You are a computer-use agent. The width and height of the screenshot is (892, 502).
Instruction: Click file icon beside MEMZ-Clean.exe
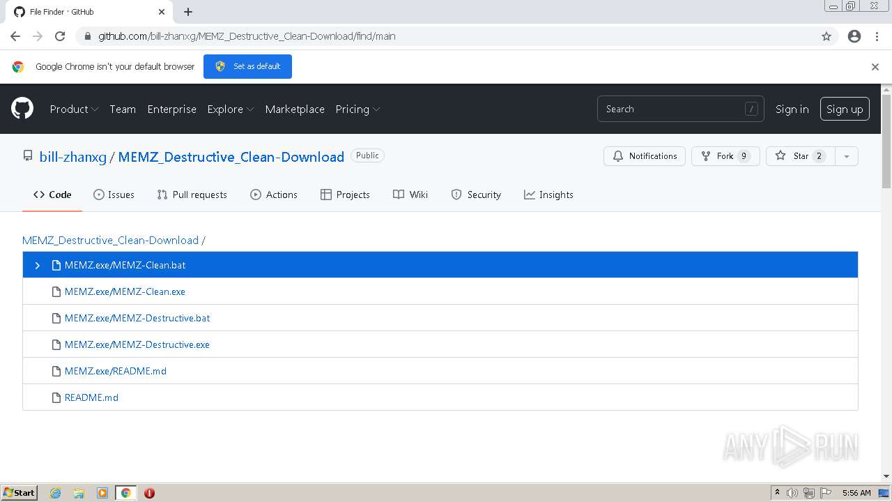coord(56,291)
